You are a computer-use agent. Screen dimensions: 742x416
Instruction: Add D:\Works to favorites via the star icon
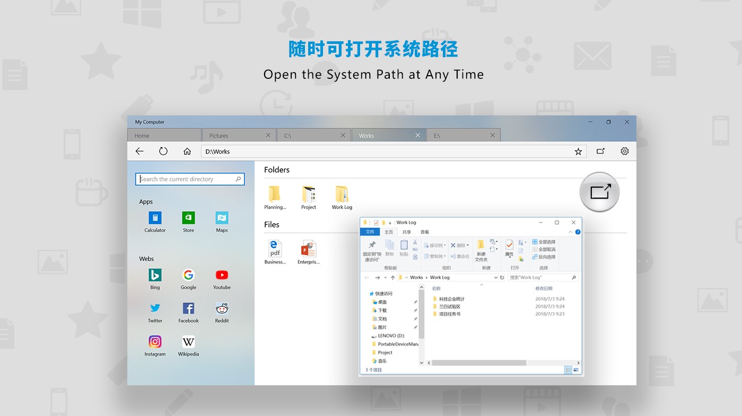[x=578, y=151]
